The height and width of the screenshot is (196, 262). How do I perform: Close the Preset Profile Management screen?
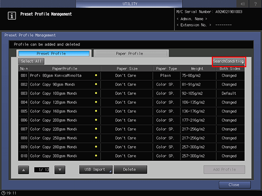point(235,185)
